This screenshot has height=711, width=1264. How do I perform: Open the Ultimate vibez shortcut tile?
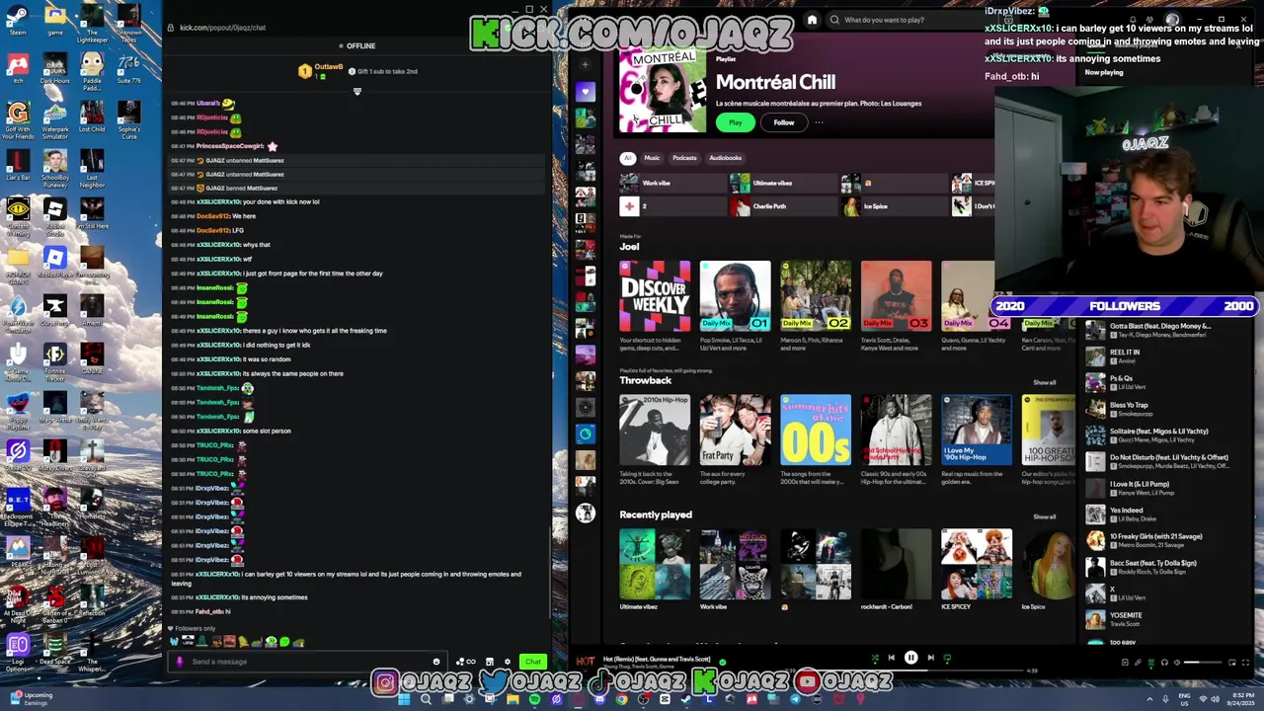[x=783, y=183]
